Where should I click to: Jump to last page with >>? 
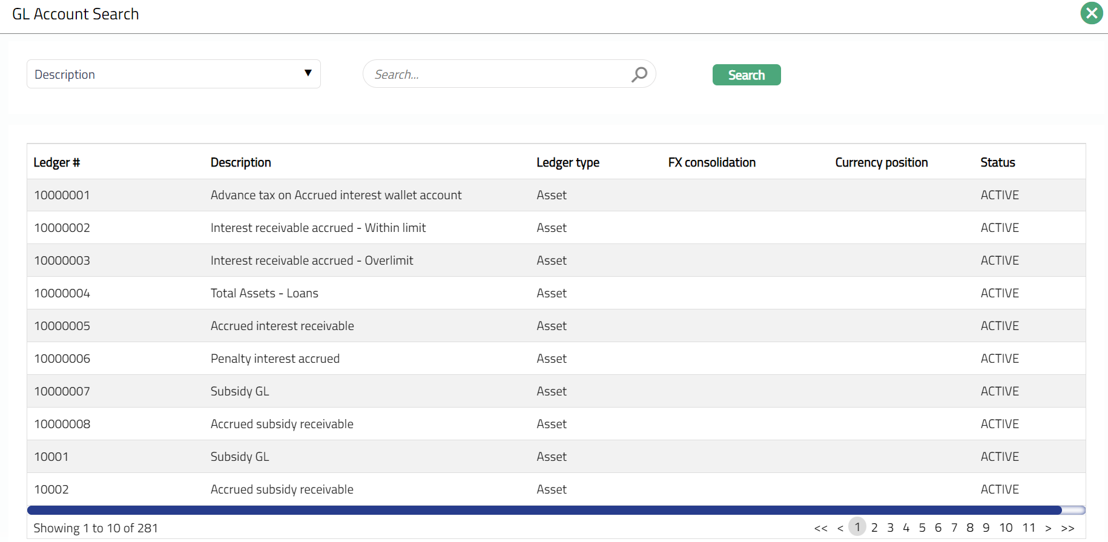[x=1067, y=528]
